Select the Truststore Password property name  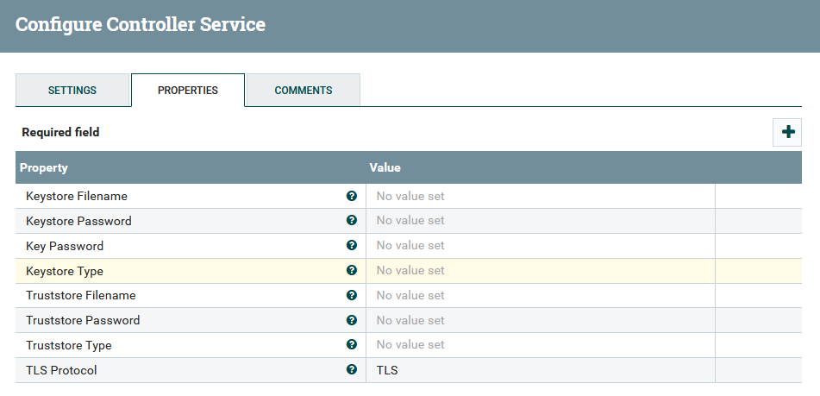click(83, 320)
